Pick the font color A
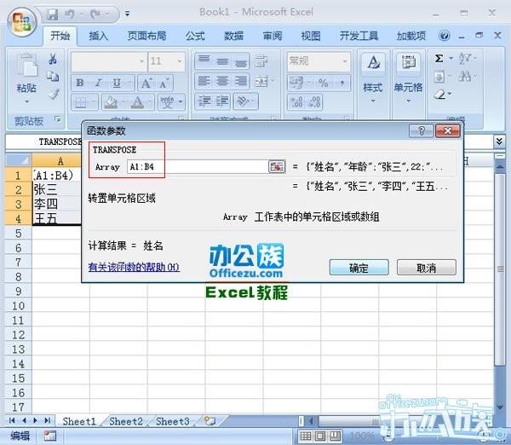511x445 pixels. click(x=137, y=102)
